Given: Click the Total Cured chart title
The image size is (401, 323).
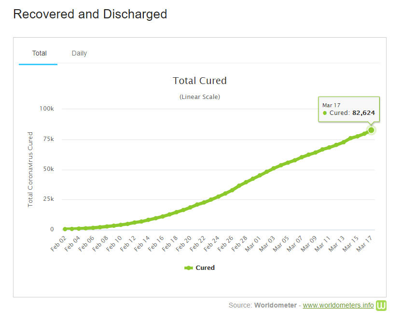Looking at the screenshot, I should [x=200, y=81].
